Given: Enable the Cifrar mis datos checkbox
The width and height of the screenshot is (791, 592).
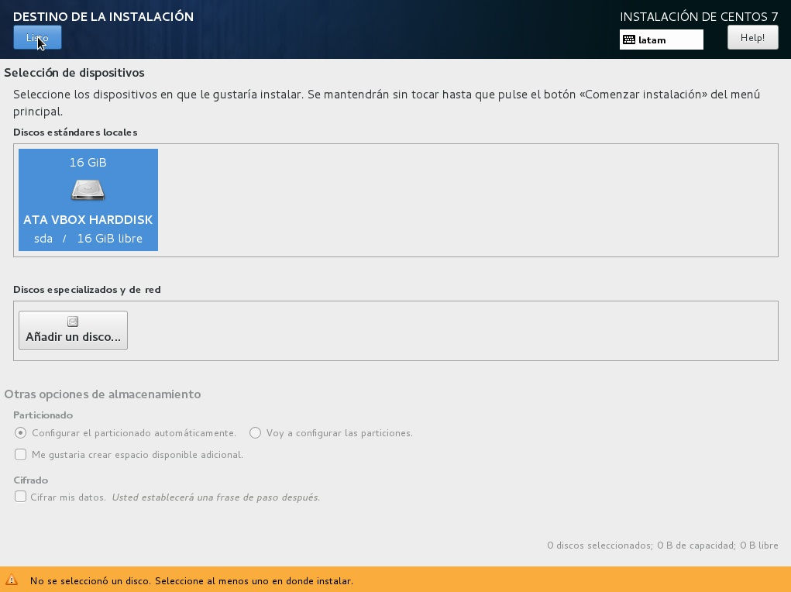Looking at the screenshot, I should (21, 497).
